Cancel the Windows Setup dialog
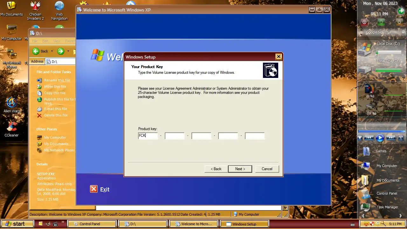 coord(267,169)
